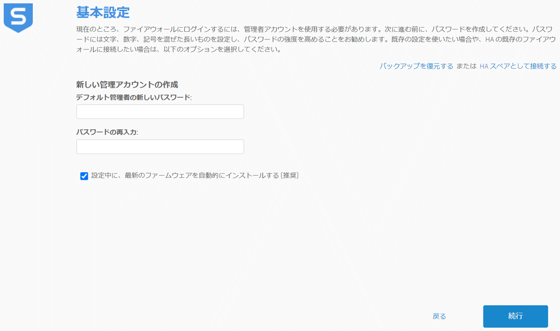Click the 戻る link
Viewport: 560px width, 331px height.
pos(439,317)
